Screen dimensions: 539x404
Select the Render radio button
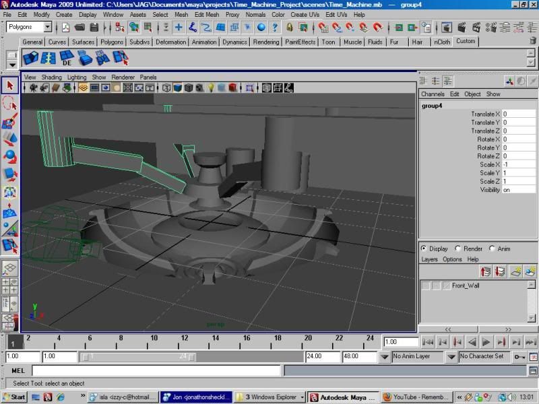459,248
